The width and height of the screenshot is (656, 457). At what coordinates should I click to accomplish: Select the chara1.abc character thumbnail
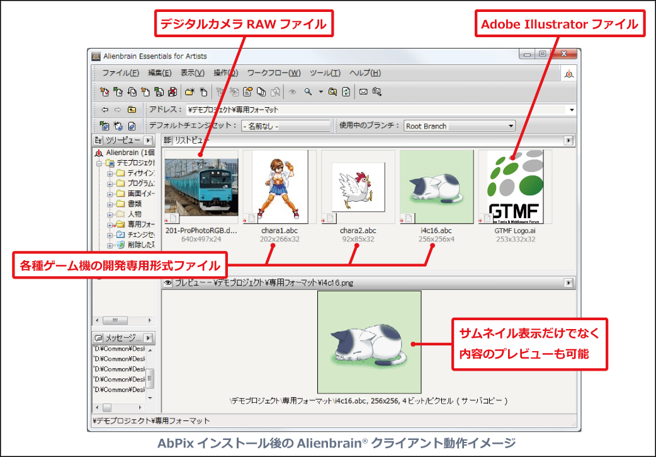[280, 187]
